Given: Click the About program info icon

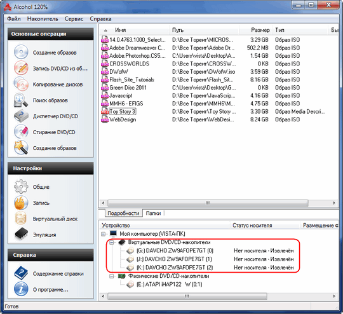Looking at the screenshot, I should [21, 289].
